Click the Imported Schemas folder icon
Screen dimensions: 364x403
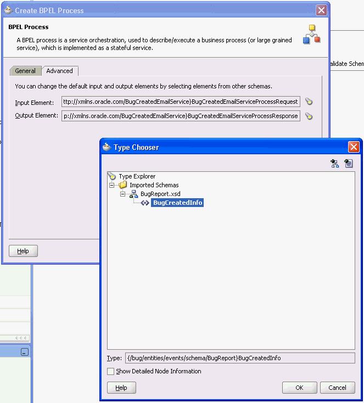pyautogui.click(x=123, y=184)
